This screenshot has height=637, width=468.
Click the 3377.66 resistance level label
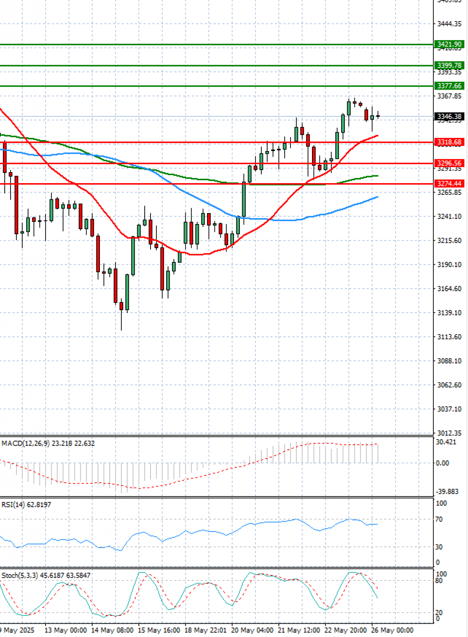pyautogui.click(x=449, y=86)
